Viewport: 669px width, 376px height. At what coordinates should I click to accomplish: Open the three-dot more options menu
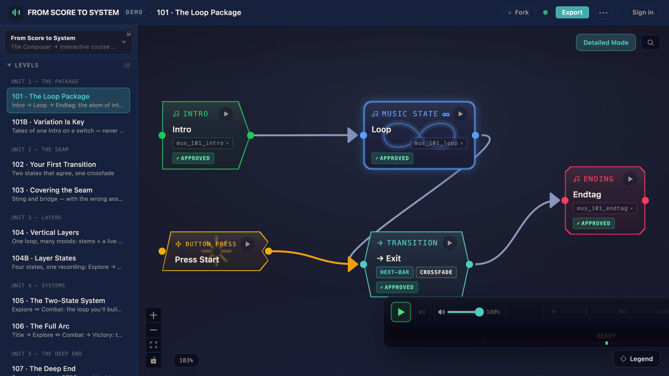click(603, 13)
